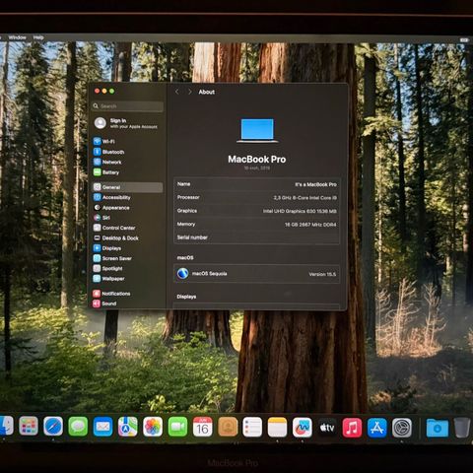
Task: Click the Memory value 16 GB DDR4
Action: click(x=310, y=225)
